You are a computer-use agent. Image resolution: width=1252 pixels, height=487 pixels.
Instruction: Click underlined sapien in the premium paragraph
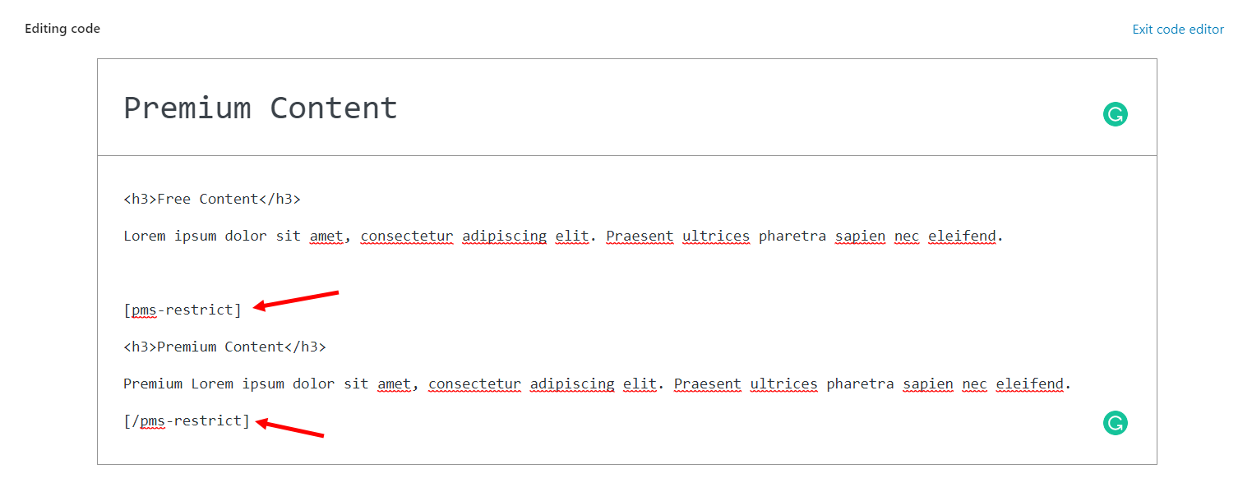927,384
